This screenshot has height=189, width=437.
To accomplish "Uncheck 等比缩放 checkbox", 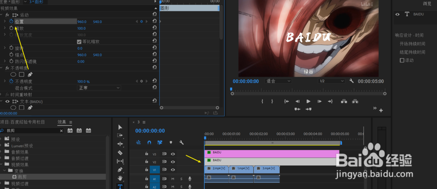I will [x=79, y=42].
